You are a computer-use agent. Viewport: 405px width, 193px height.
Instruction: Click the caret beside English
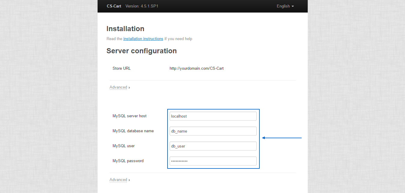coord(293,7)
